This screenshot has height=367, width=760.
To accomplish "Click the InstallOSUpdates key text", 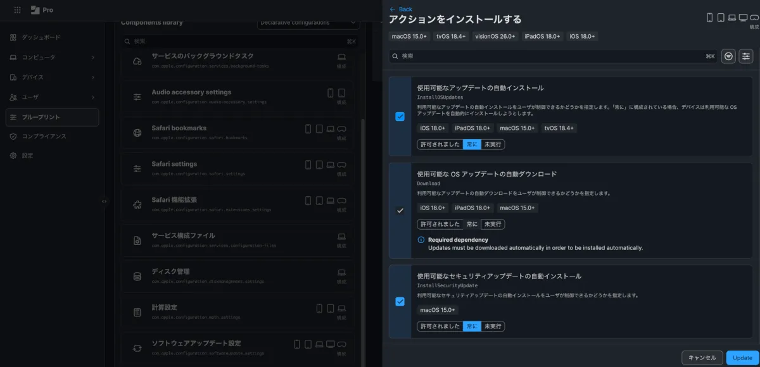I will [440, 97].
